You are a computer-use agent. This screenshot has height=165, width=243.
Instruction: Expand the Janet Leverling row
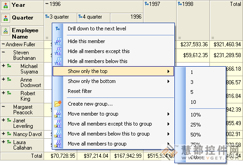[x=4, y=120]
